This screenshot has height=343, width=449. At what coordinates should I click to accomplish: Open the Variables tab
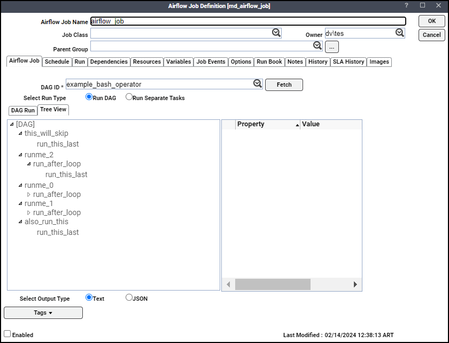179,62
